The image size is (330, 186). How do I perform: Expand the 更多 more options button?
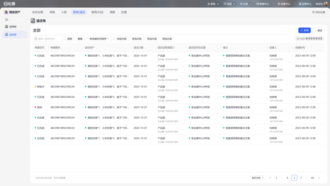[x=318, y=30]
